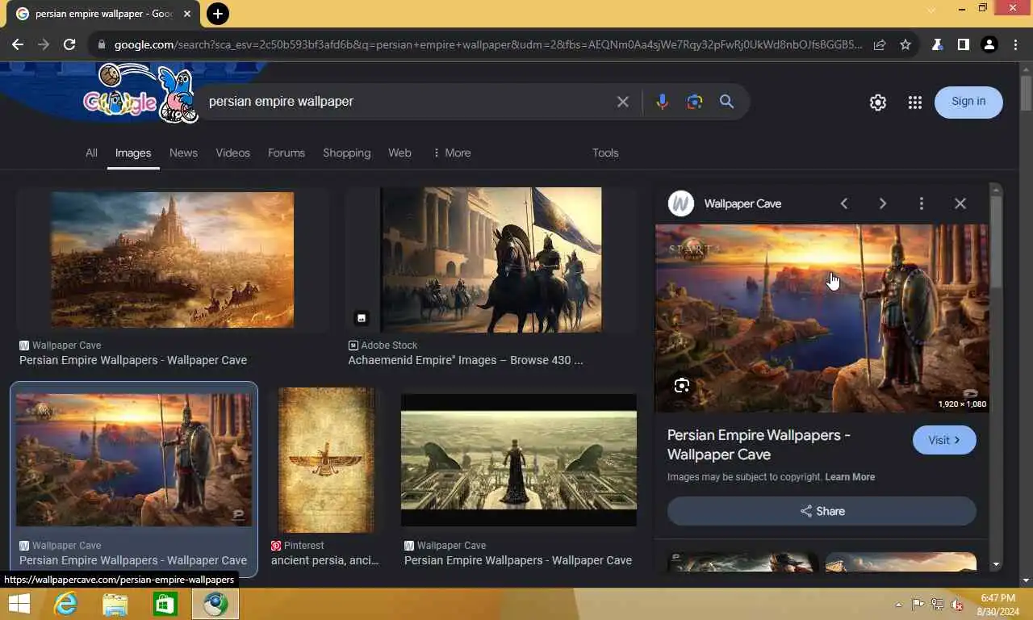Click the Sign in button
Screen dimensions: 1033x620
point(968,102)
